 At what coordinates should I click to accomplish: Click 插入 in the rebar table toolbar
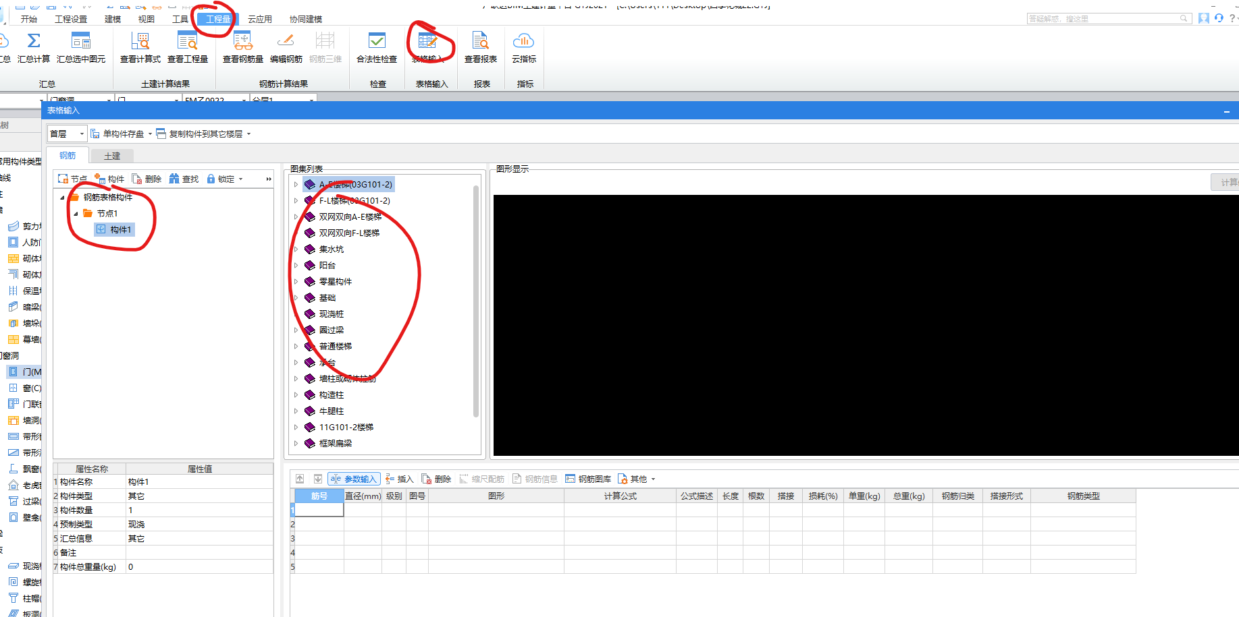(x=399, y=479)
